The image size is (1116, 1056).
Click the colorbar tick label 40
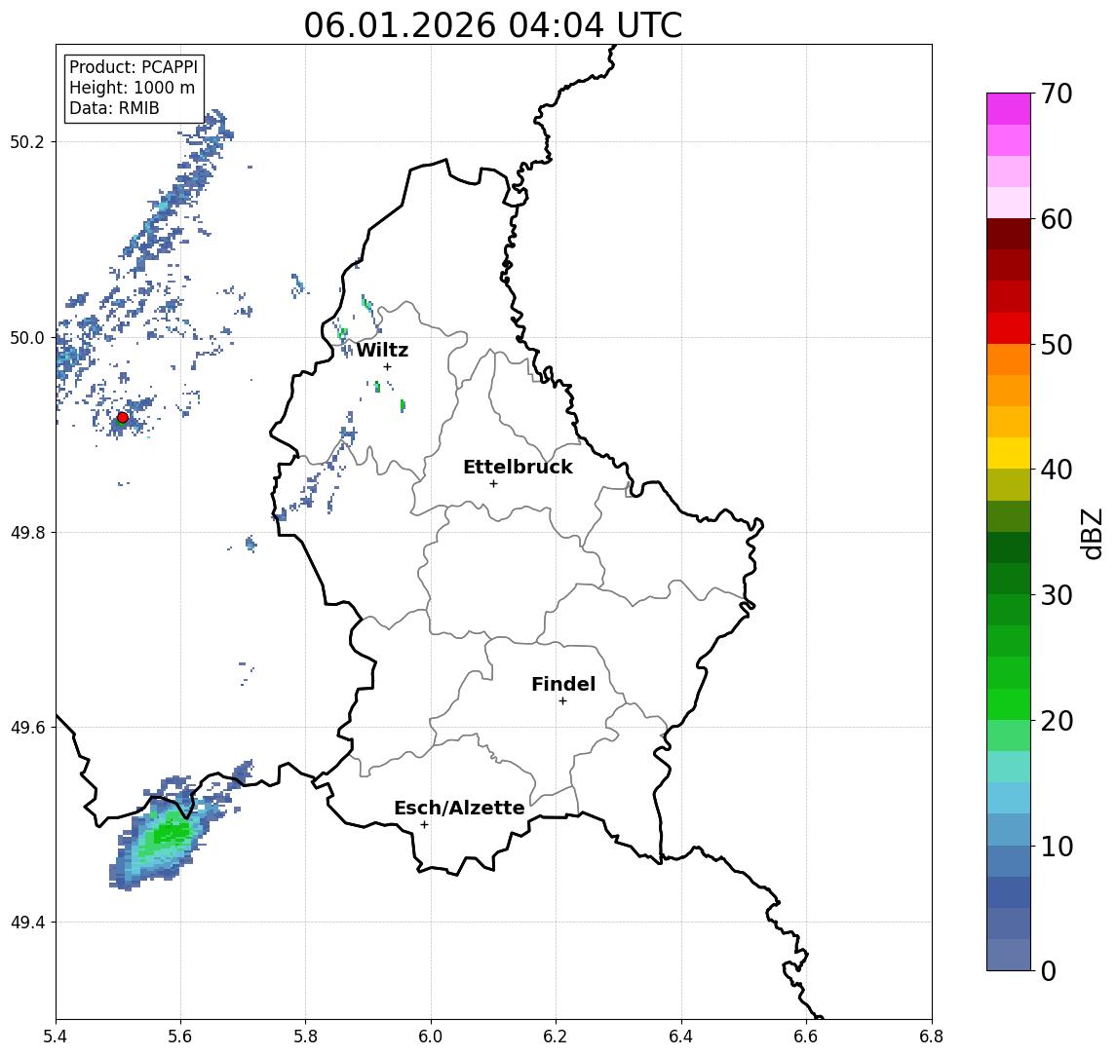click(1057, 469)
